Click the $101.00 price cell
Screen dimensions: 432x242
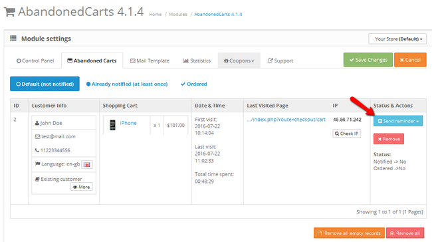pyautogui.click(x=175, y=126)
